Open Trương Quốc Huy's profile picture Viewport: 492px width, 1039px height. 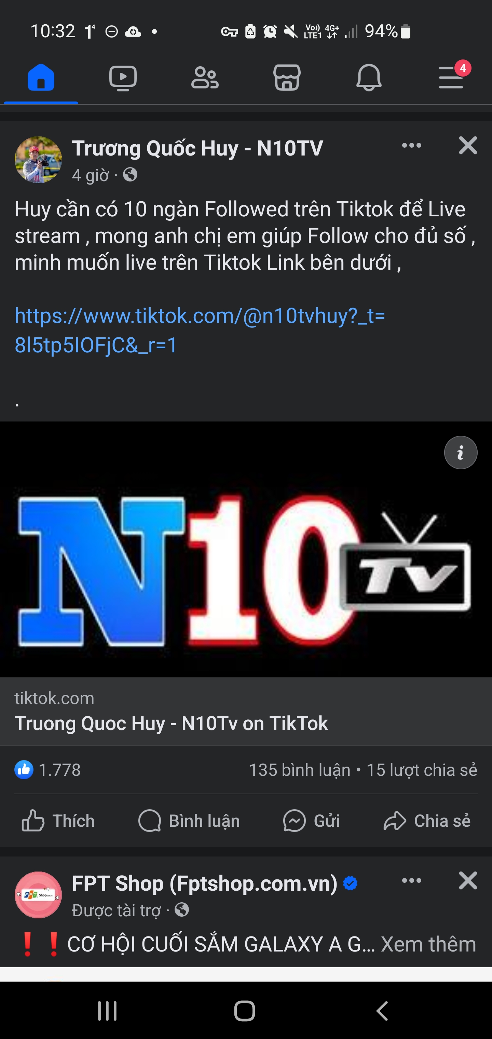click(38, 160)
